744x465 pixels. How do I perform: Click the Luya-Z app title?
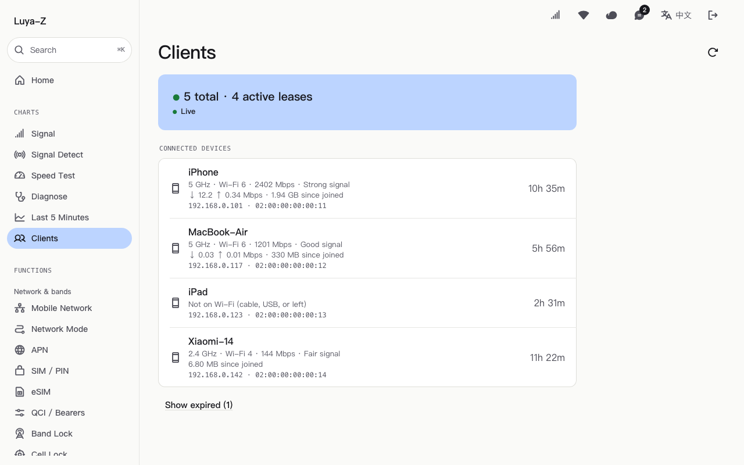pos(30,21)
